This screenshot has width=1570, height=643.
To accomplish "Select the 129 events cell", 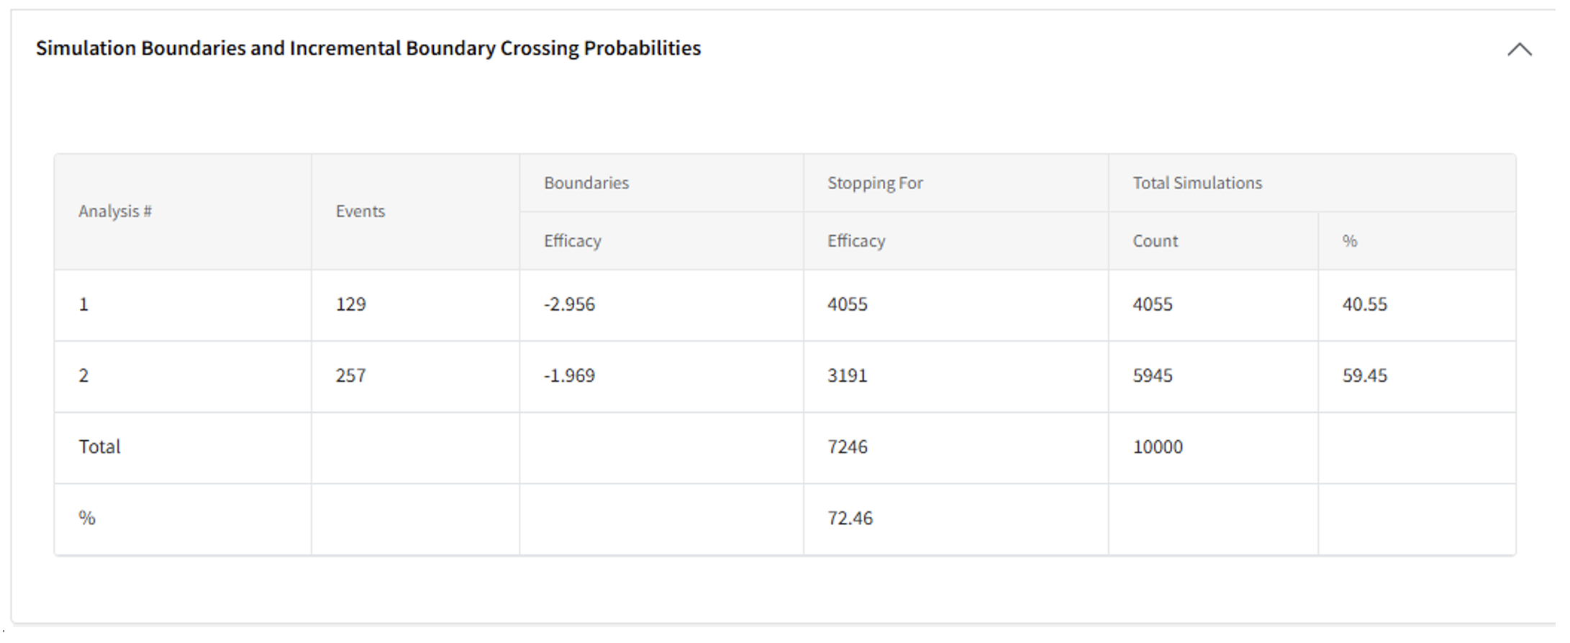I will pyautogui.click(x=350, y=304).
